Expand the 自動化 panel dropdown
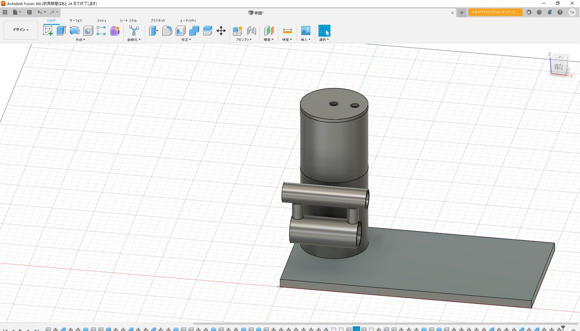Image resolution: width=580 pixels, height=331 pixels. click(x=134, y=40)
